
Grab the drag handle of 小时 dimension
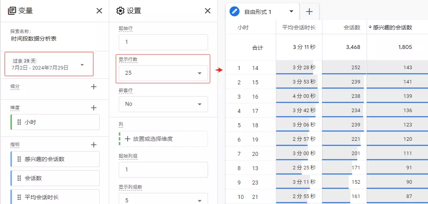19,122
